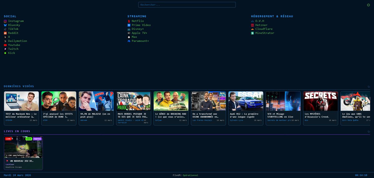Refresh the Dernières Vidéos section
Viewport: 374px width, 178px height.
coord(369,87)
